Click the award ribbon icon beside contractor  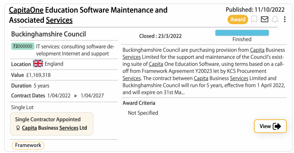18,128
